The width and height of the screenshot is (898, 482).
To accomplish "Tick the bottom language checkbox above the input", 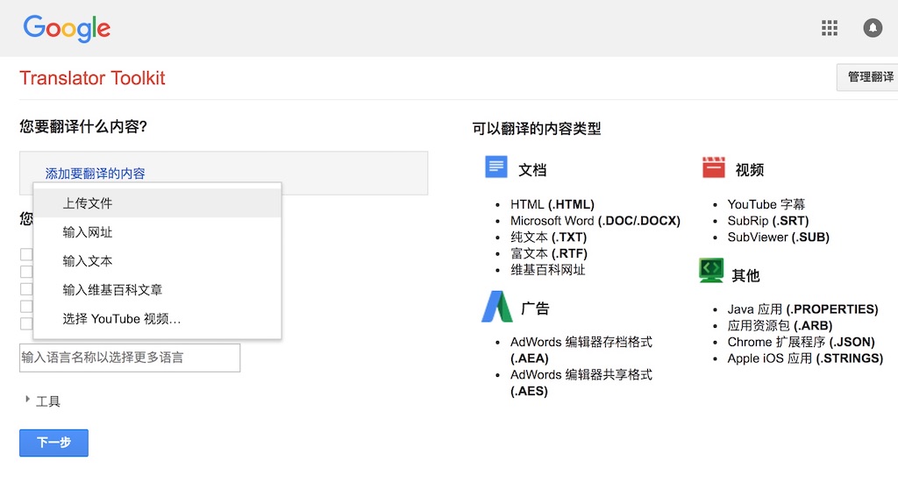I will pyautogui.click(x=26, y=323).
